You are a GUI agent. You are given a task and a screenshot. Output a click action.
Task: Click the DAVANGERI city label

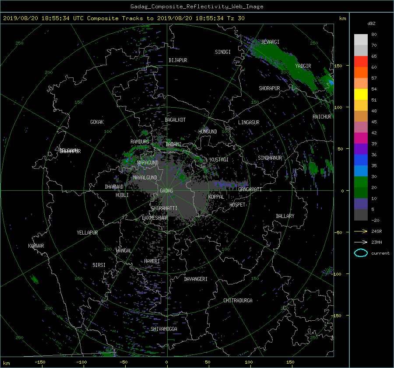196,279
